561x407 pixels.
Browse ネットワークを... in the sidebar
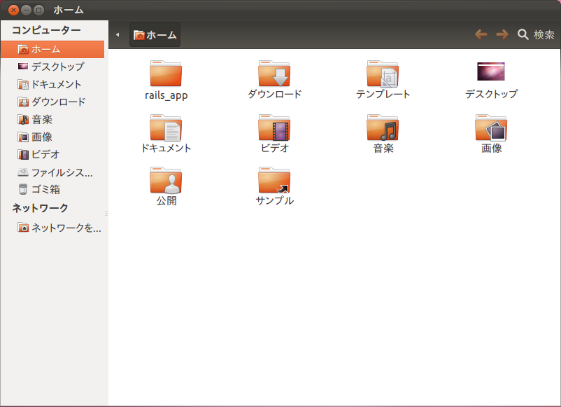coord(52,228)
